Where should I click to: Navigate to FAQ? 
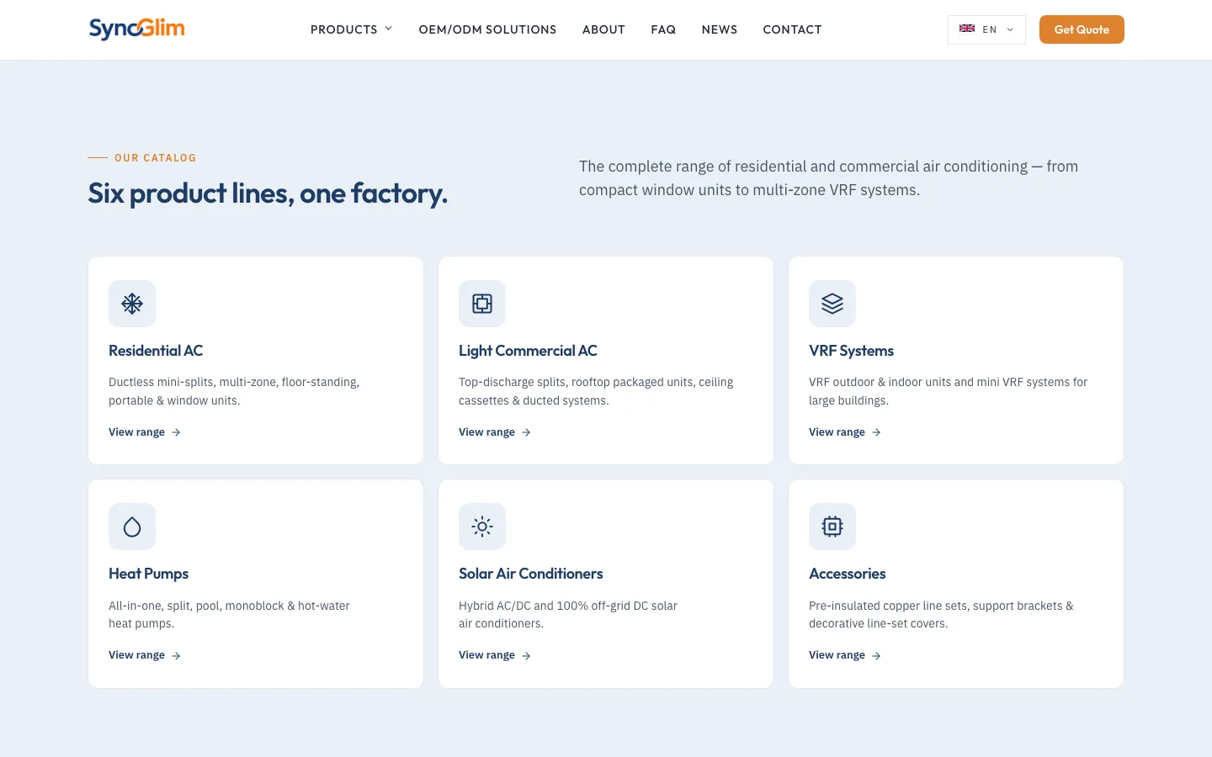(x=663, y=29)
